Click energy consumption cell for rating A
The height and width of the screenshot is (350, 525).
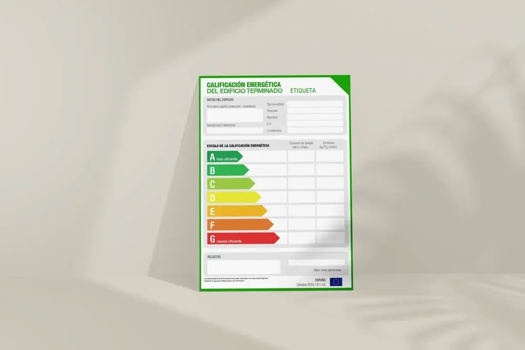(x=301, y=156)
